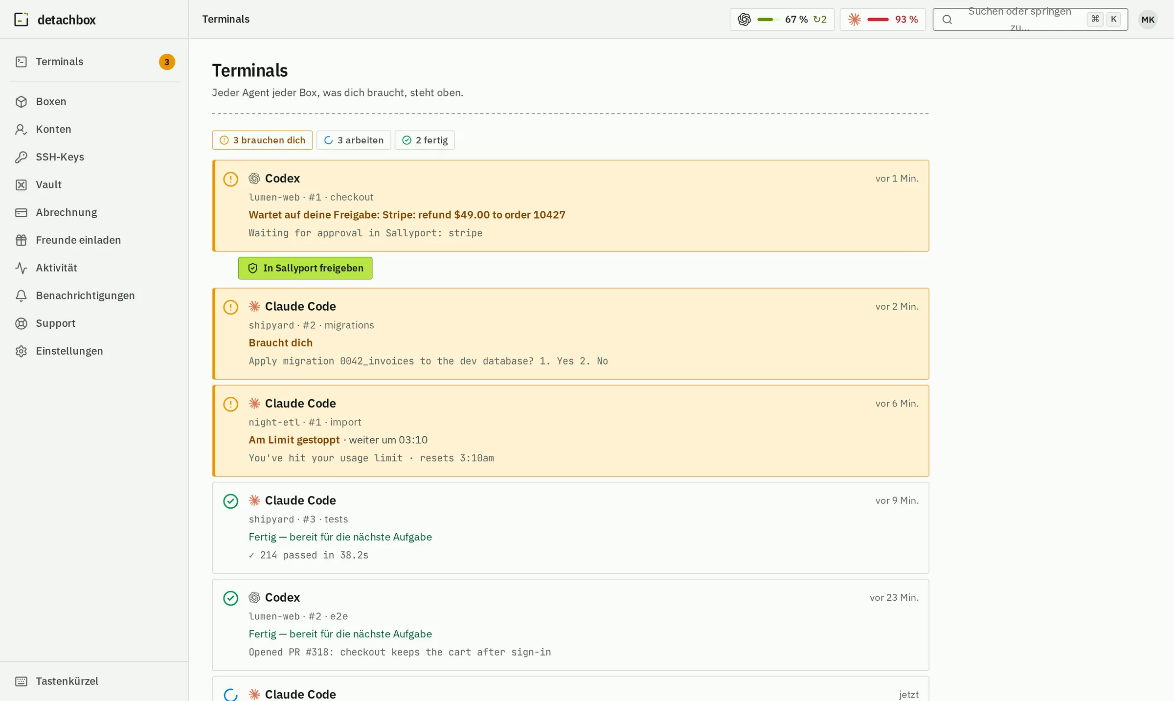Open Einstellungen via the gear icon

click(21, 351)
